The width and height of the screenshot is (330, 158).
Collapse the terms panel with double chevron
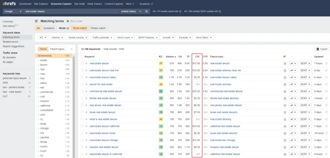click(72, 49)
